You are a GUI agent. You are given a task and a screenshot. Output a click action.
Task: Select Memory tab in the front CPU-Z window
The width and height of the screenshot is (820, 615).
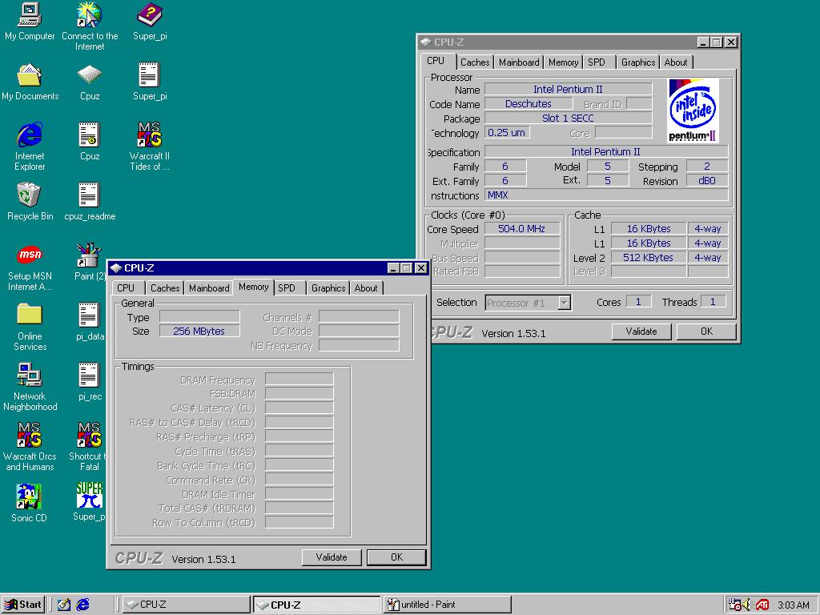(254, 287)
